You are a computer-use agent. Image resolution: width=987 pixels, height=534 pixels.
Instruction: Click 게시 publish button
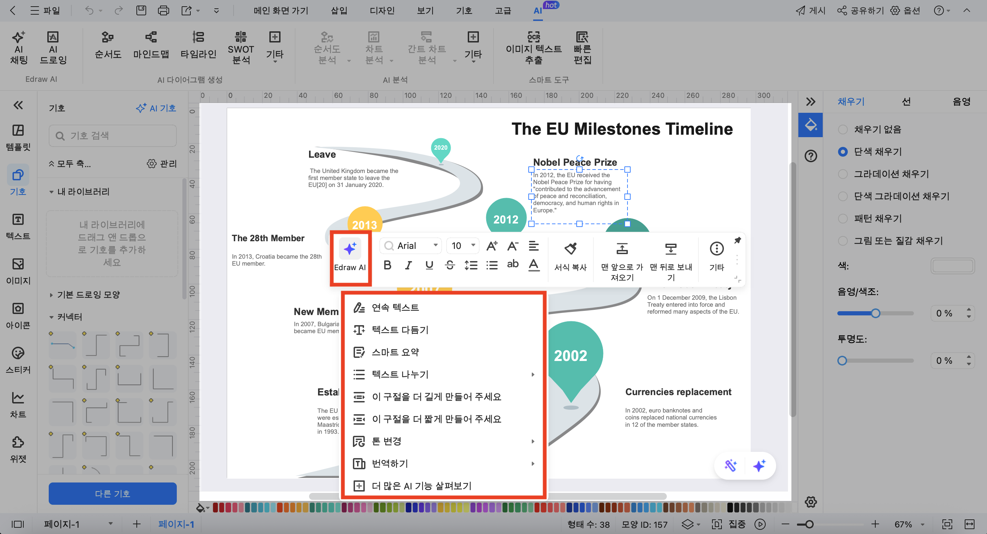[x=810, y=10]
